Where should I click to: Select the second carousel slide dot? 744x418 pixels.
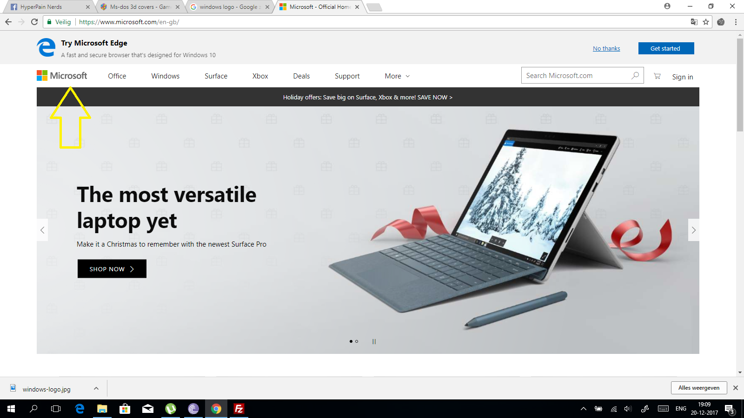(x=357, y=341)
